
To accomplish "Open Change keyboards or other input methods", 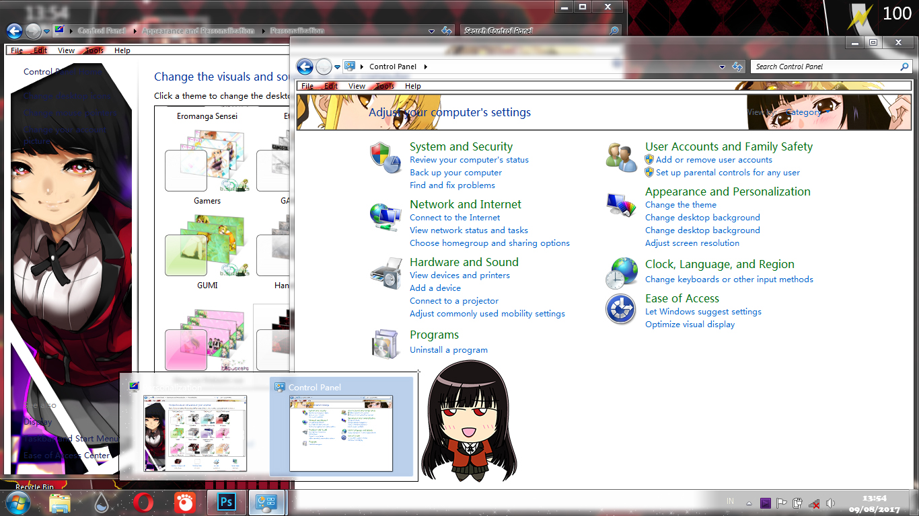I will pyautogui.click(x=729, y=279).
